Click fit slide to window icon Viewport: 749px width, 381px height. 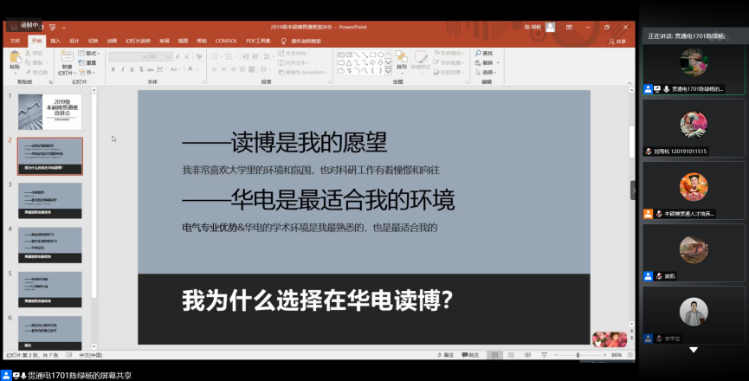coord(631,355)
